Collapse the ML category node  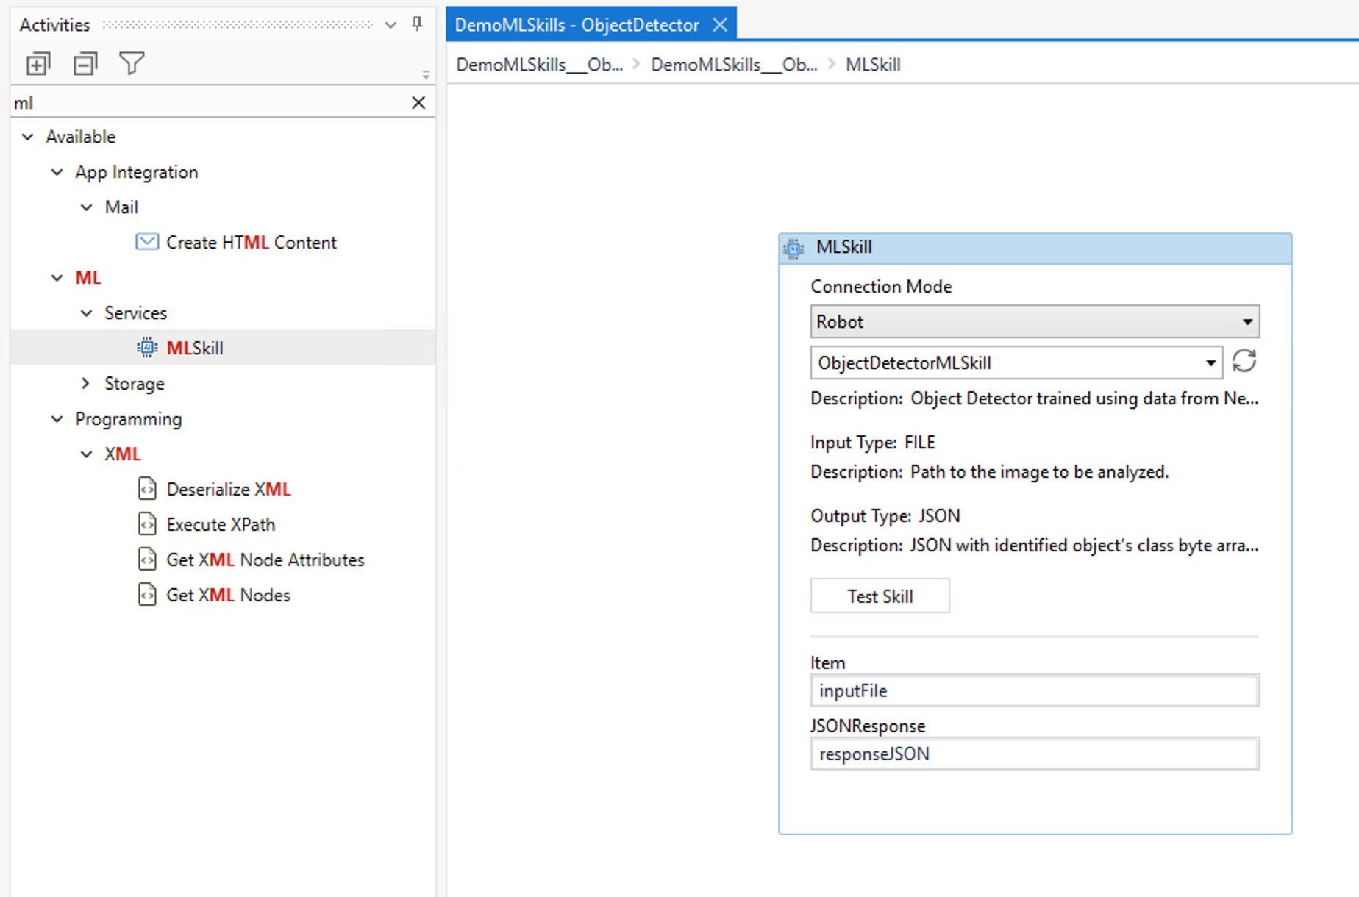(x=57, y=278)
